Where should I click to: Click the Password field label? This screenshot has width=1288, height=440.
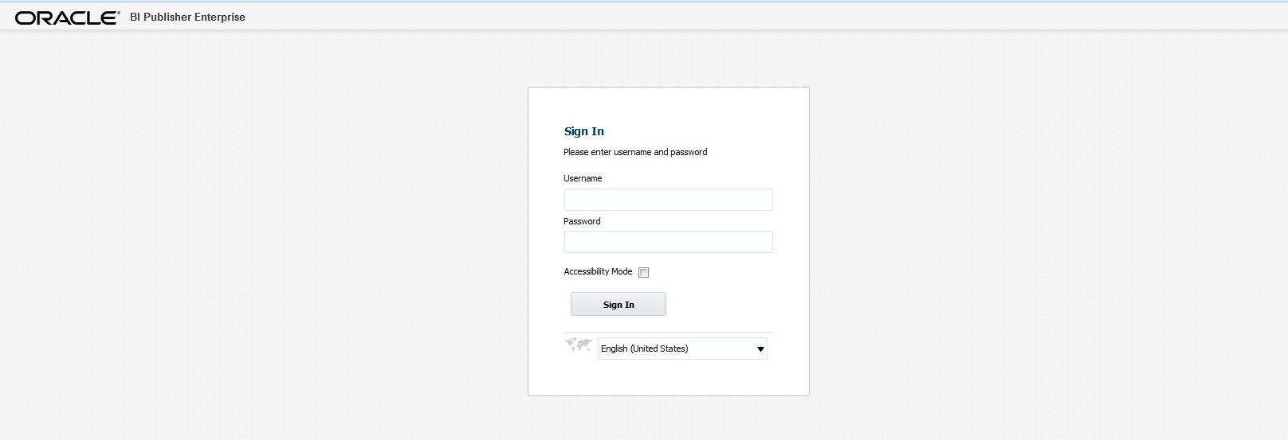[x=582, y=221]
